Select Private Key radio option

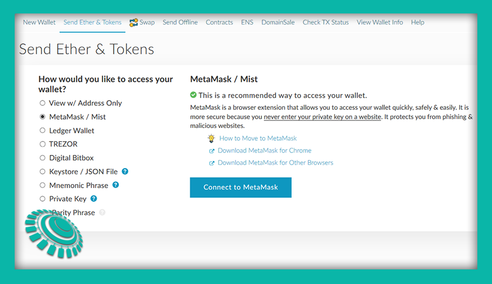point(42,199)
